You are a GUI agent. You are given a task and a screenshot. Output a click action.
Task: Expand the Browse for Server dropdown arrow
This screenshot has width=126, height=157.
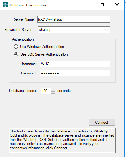107,30
